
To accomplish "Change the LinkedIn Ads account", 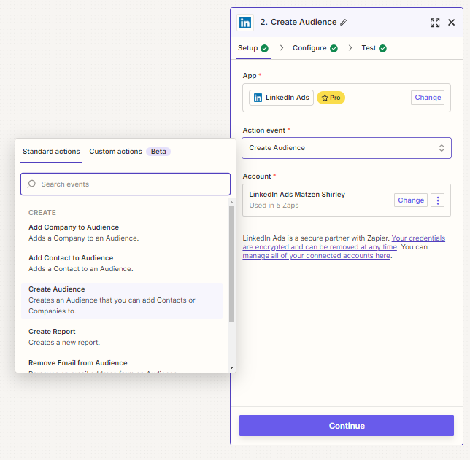I will [411, 200].
